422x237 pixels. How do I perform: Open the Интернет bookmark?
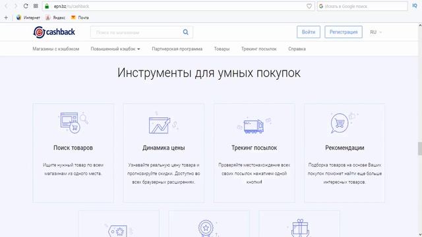[28, 18]
